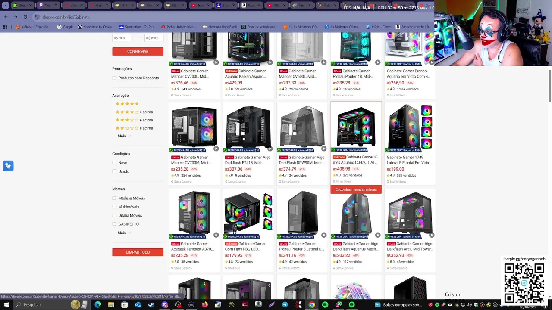
Task: Open the Amazon.com.br bookmark
Action: point(414,27)
